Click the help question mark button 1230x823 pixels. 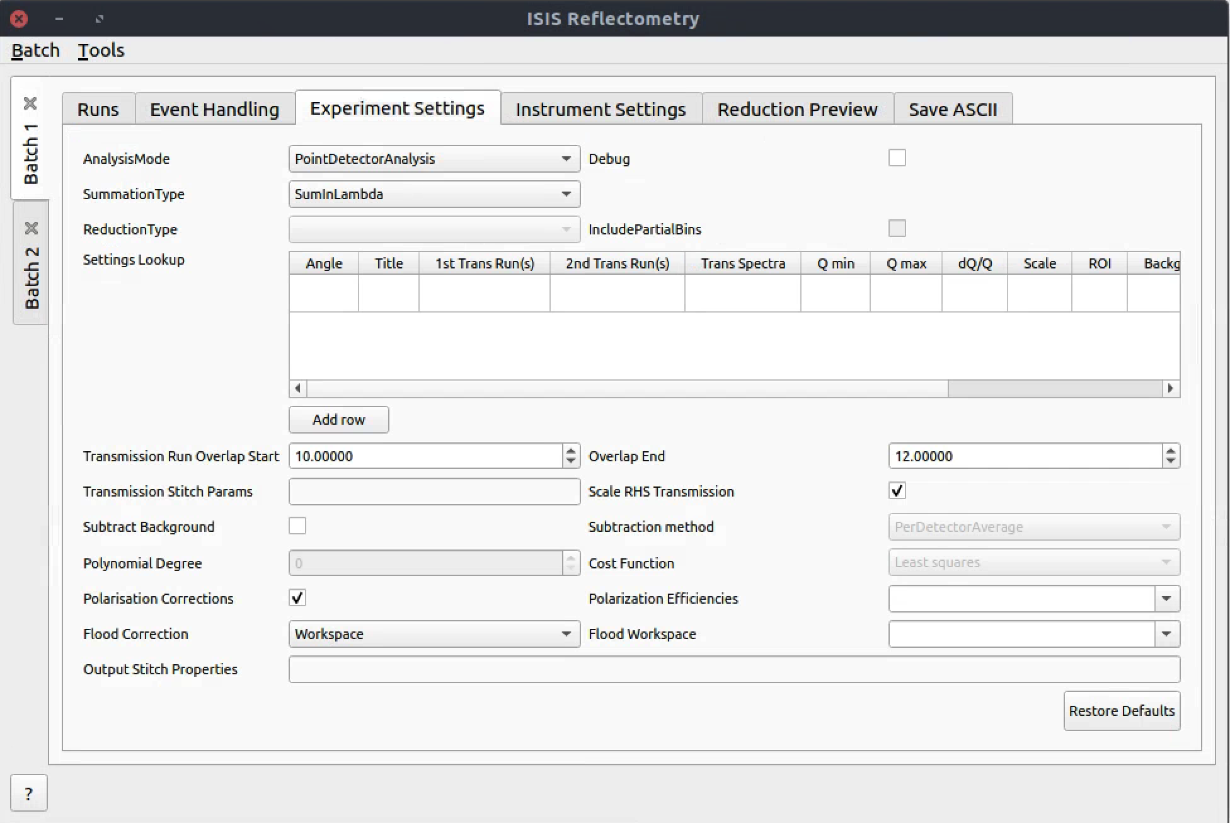point(28,793)
